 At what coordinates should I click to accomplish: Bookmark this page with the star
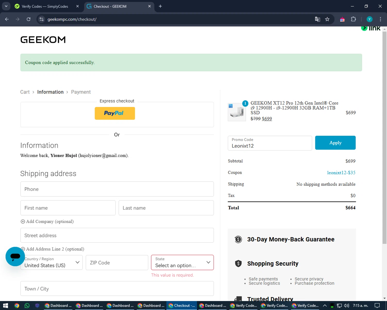(x=327, y=19)
